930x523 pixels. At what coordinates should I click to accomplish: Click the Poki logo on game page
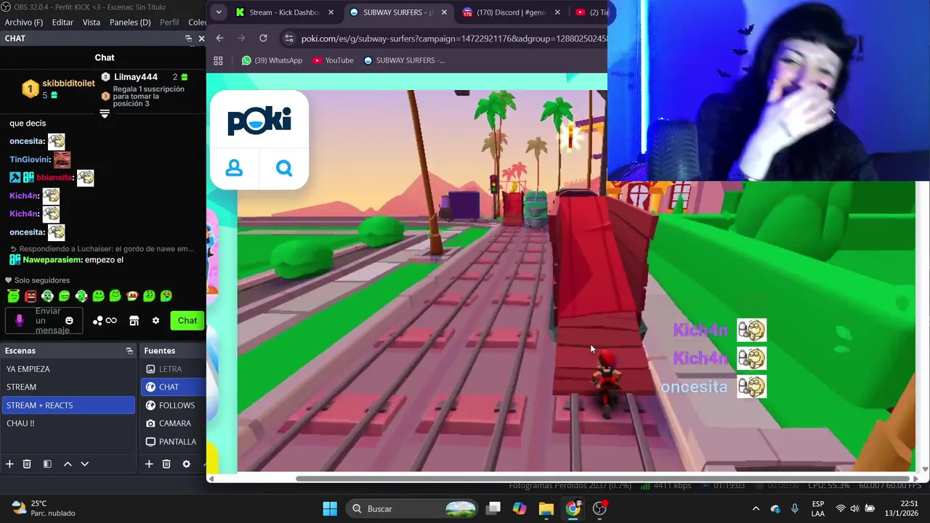pyautogui.click(x=259, y=121)
